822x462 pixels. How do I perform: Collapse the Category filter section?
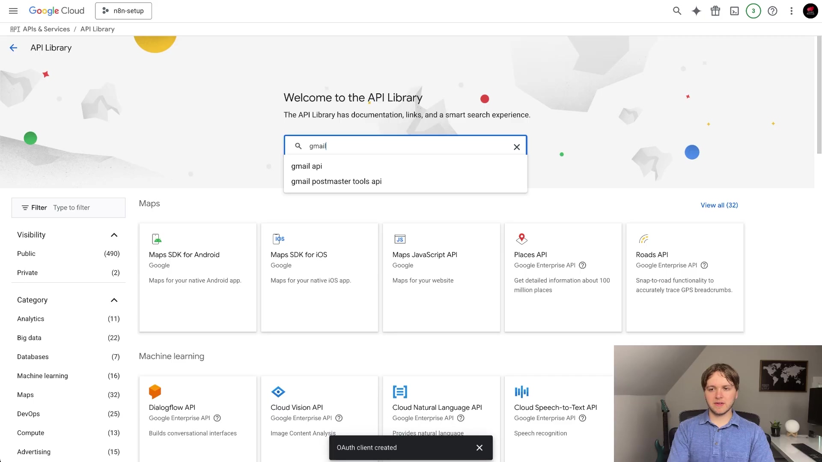click(x=114, y=300)
